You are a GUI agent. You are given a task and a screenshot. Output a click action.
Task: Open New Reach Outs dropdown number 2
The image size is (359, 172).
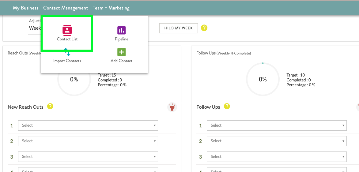[x=88, y=141]
